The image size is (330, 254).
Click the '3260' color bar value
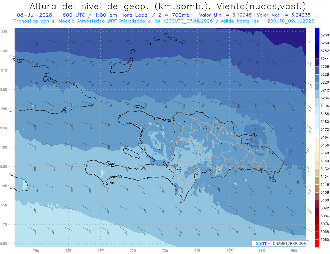(325, 43)
